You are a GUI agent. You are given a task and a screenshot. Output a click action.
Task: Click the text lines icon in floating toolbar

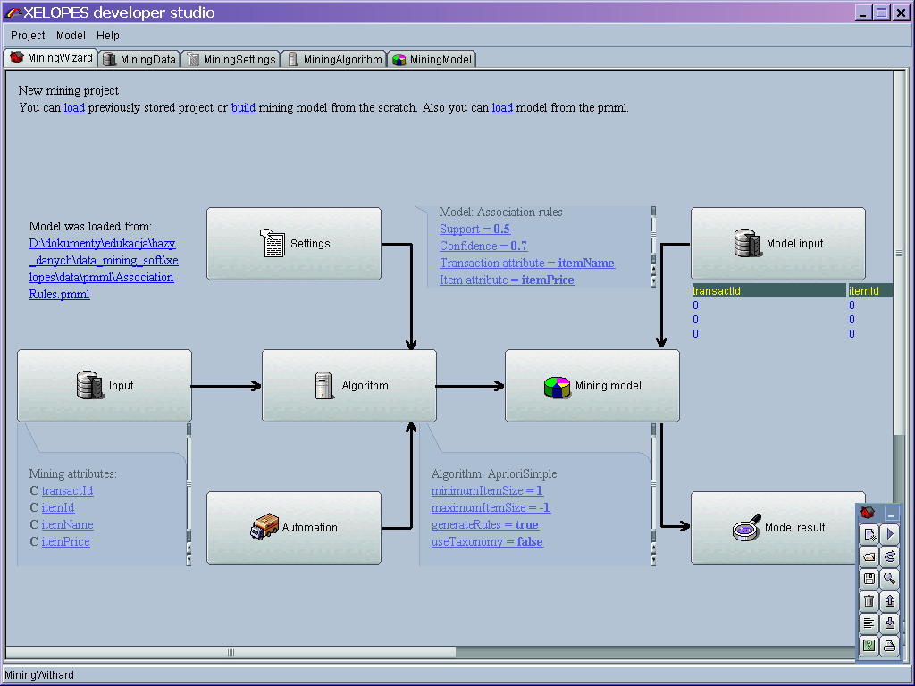(869, 623)
